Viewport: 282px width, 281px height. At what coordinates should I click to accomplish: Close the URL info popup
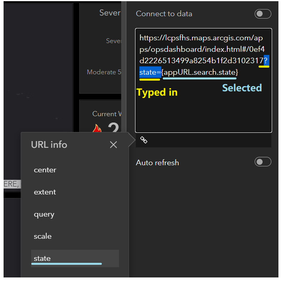click(x=113, y=145)
